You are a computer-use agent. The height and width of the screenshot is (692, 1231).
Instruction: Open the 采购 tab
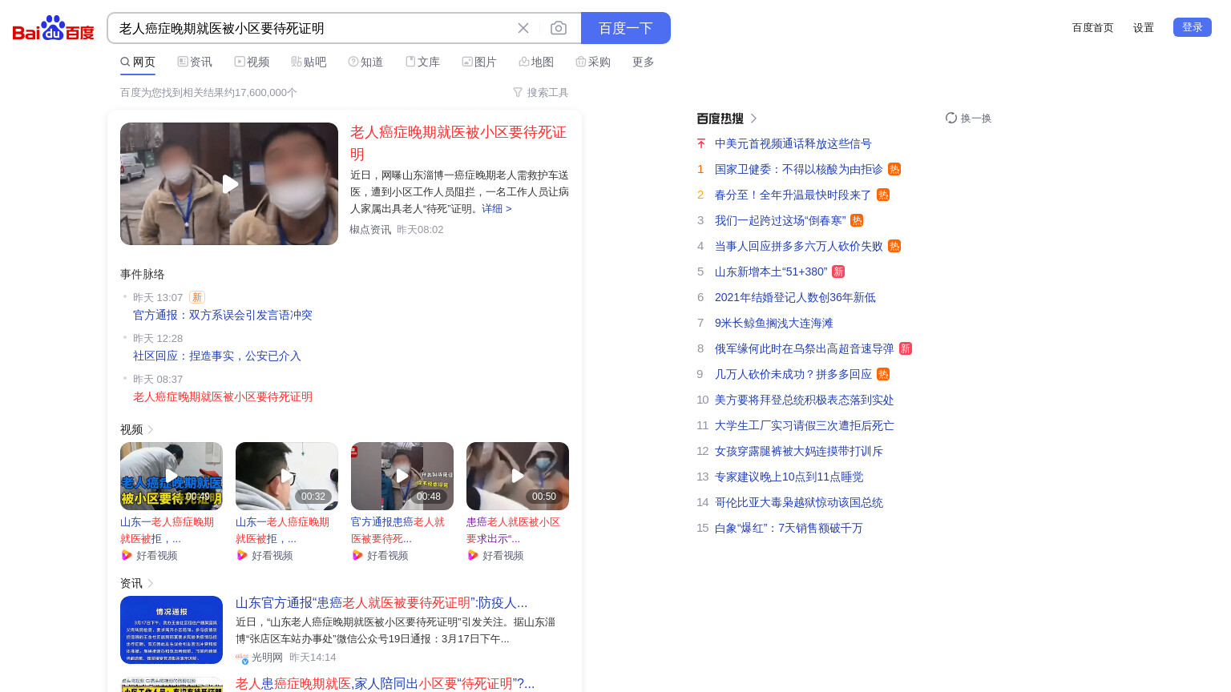point(593,62)
